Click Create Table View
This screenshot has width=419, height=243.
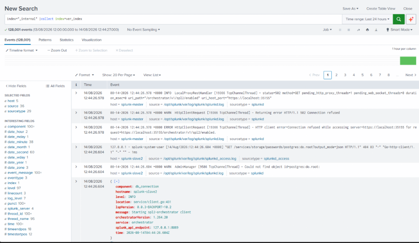click(x=381, y=9)
